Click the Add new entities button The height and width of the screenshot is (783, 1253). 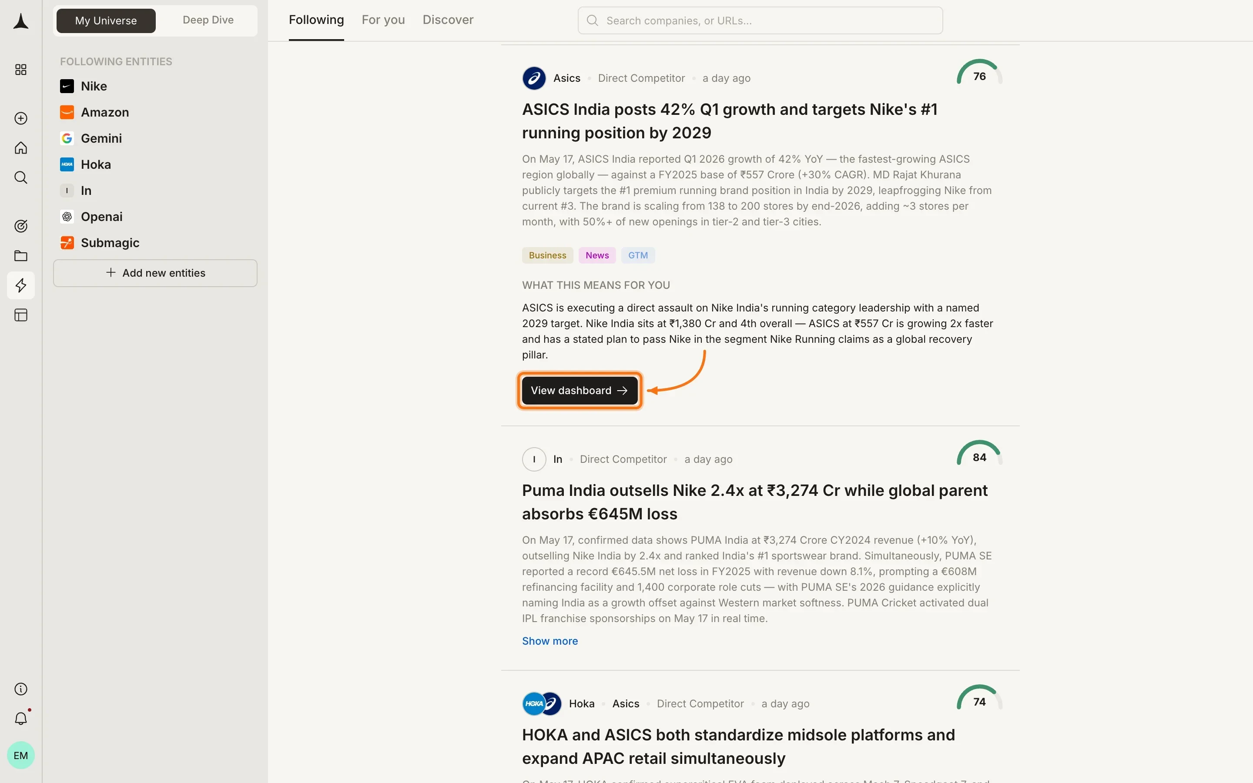(x=155, y=273)
